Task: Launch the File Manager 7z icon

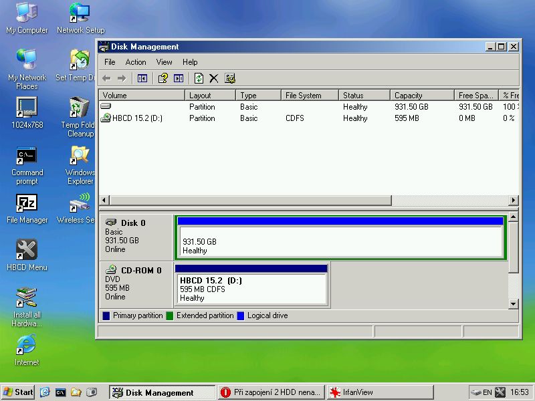Action: pos(27,207)
